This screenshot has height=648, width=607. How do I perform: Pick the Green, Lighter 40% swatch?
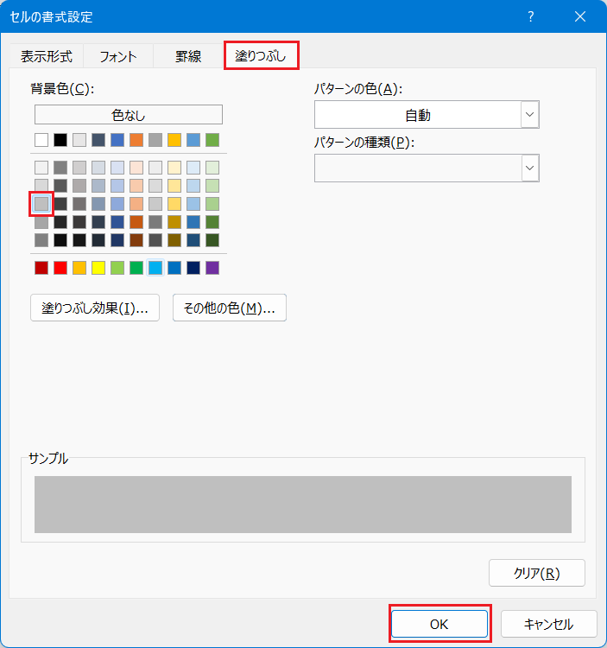pos(212,204)
